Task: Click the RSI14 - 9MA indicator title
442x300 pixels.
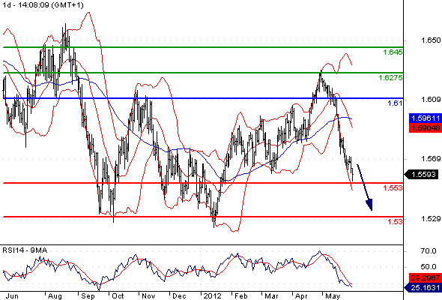Action: pyautogui.click(x=25, y=250)
